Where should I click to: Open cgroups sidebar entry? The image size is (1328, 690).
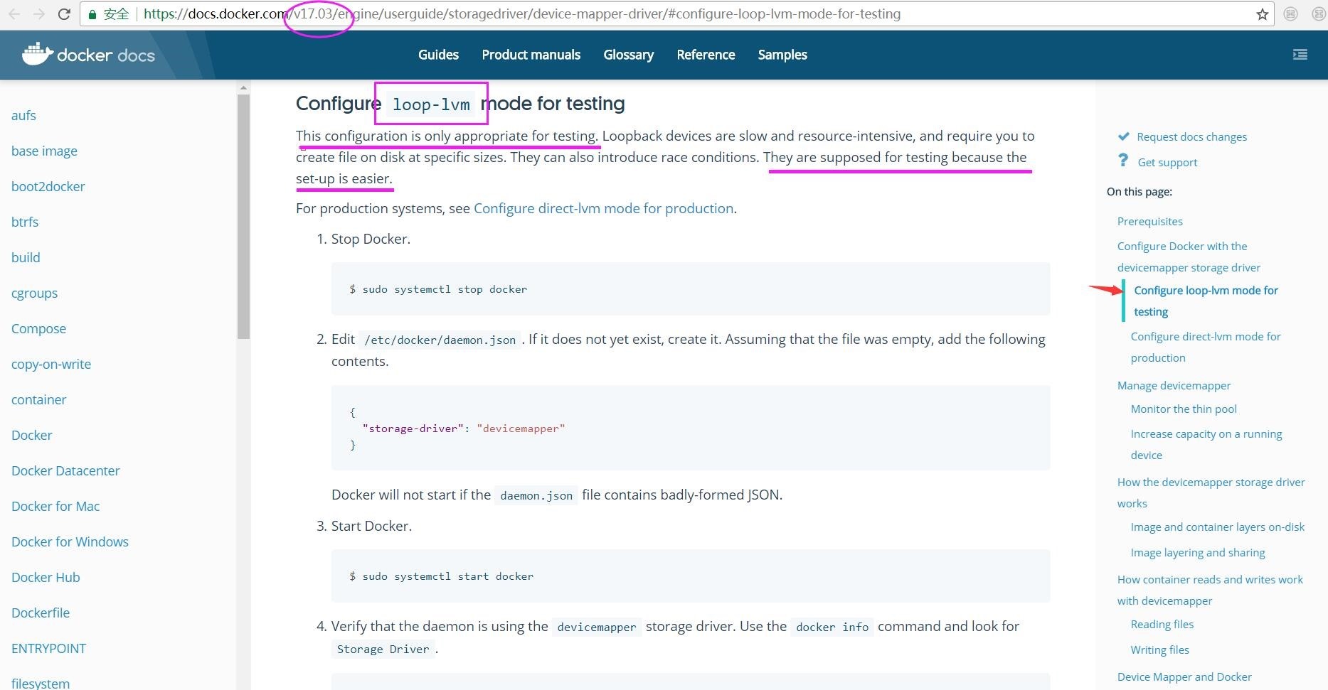34,293
